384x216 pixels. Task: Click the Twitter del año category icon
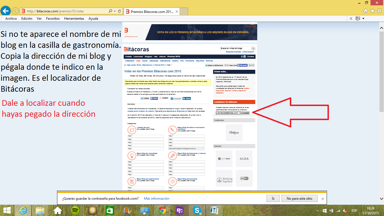(x=132, y=130)
